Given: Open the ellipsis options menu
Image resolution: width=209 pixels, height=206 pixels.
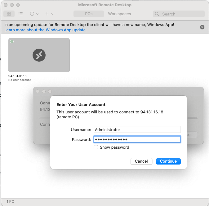Looking at the screenshot, I should click(x=34, y=14).
